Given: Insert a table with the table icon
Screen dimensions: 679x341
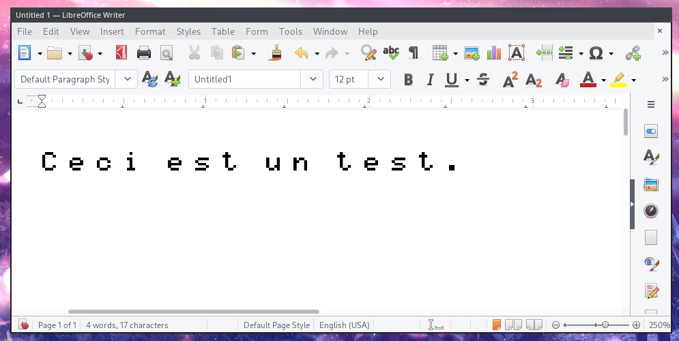Looking at the screenshot, I should click(440, 53).
